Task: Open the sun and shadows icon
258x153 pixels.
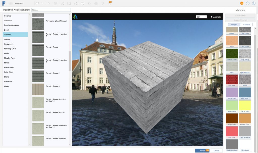Action: point(89,4)
